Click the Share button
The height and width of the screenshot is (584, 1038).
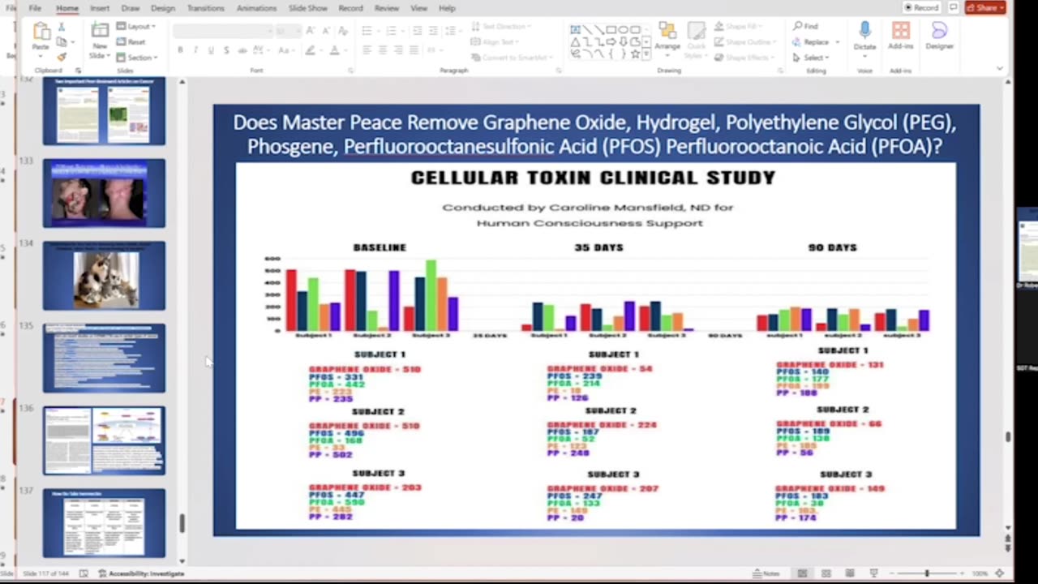[x=984, y=7]
